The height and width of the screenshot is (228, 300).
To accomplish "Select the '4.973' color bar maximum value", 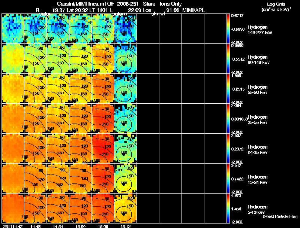I will (236, 196).
